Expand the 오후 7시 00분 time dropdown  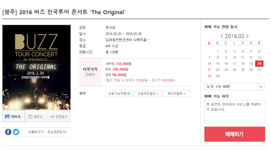click(235, 86)
